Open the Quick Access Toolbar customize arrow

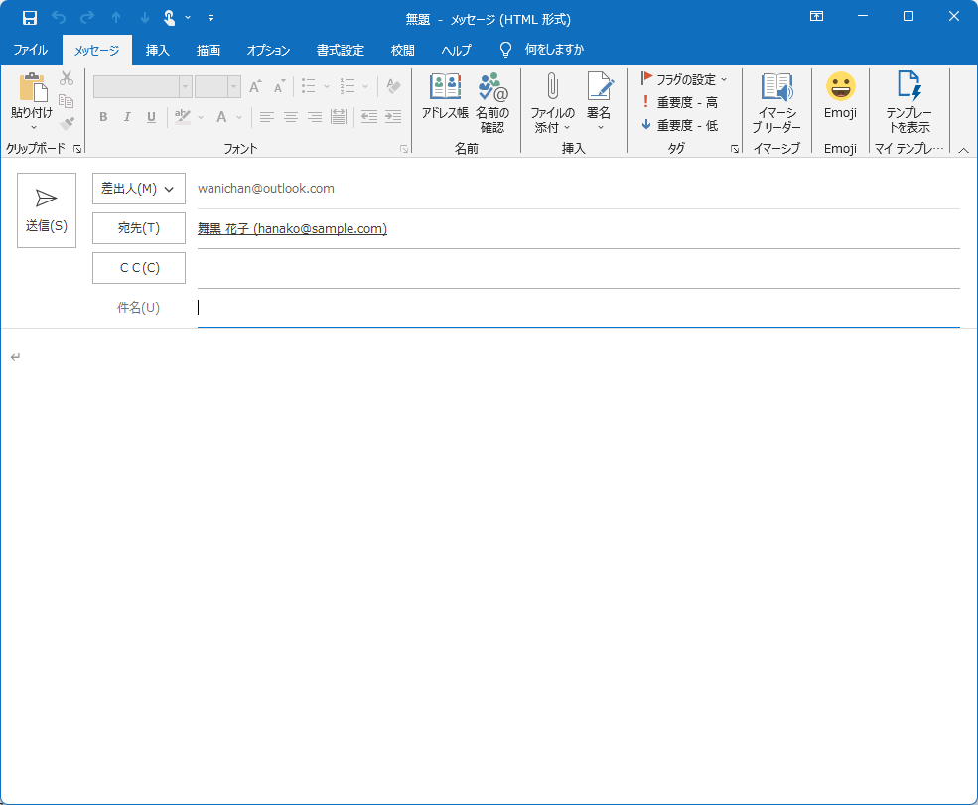pos(210,18)
